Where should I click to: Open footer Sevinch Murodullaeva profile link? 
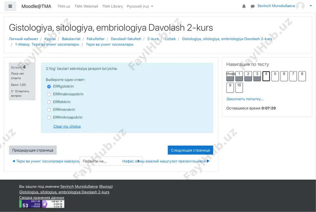tap(79, 187)
